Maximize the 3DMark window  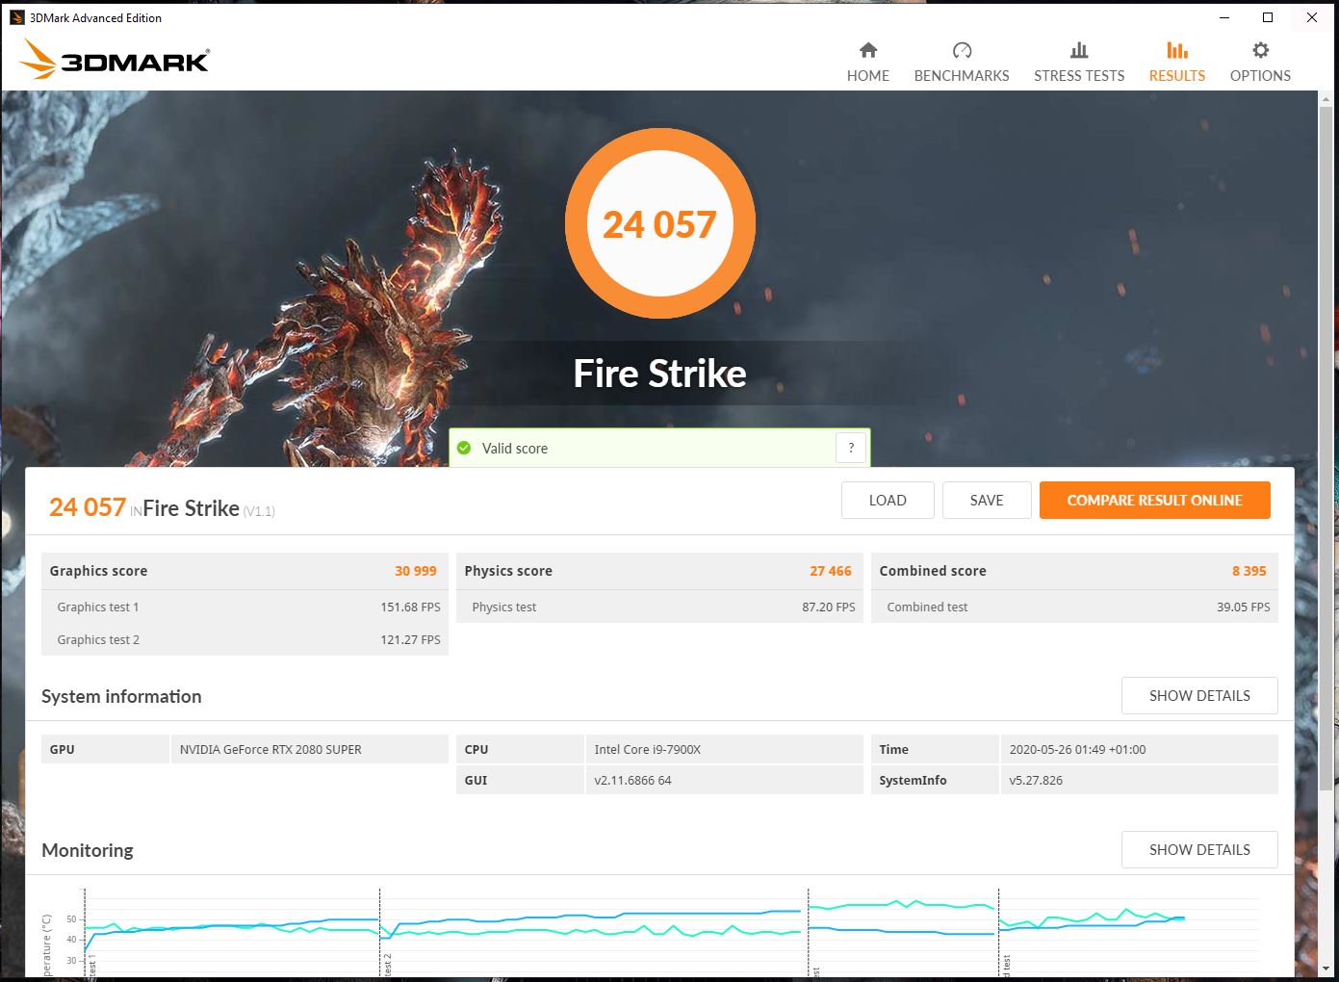click(1268, 17)
